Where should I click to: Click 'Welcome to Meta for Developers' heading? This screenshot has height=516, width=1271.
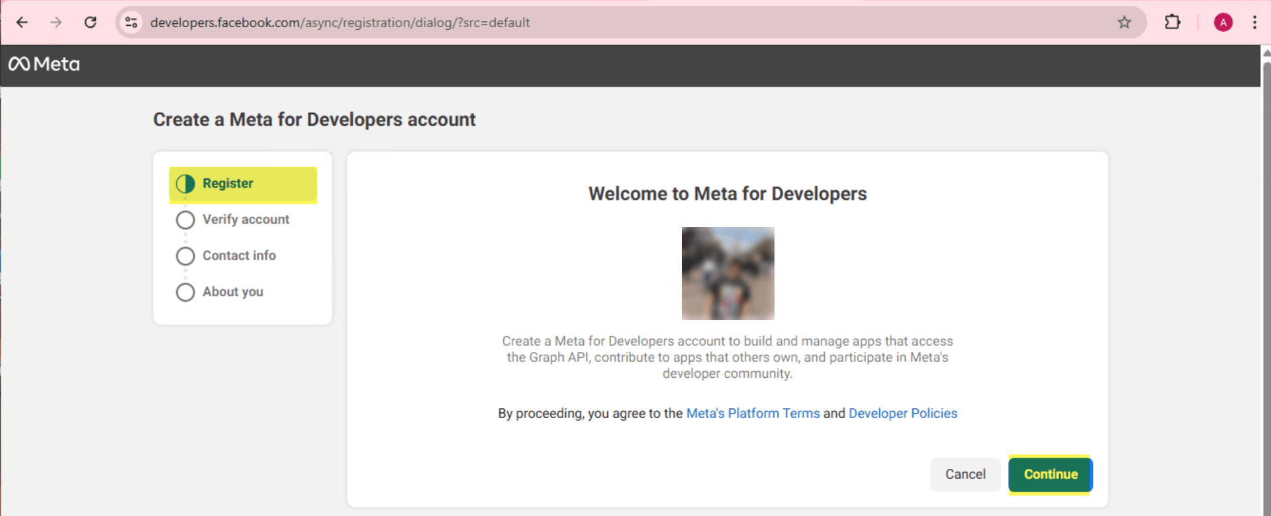pos(728,194)
